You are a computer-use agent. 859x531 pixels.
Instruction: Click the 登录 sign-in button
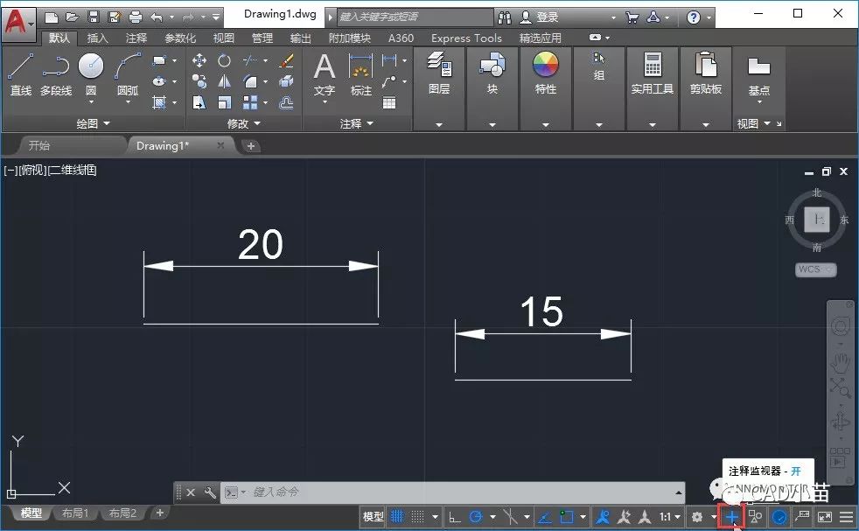point(547,17)
